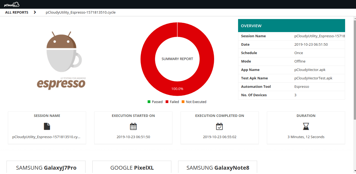
Task: Select the Automation Tool value Espresso
Action: 302,87
